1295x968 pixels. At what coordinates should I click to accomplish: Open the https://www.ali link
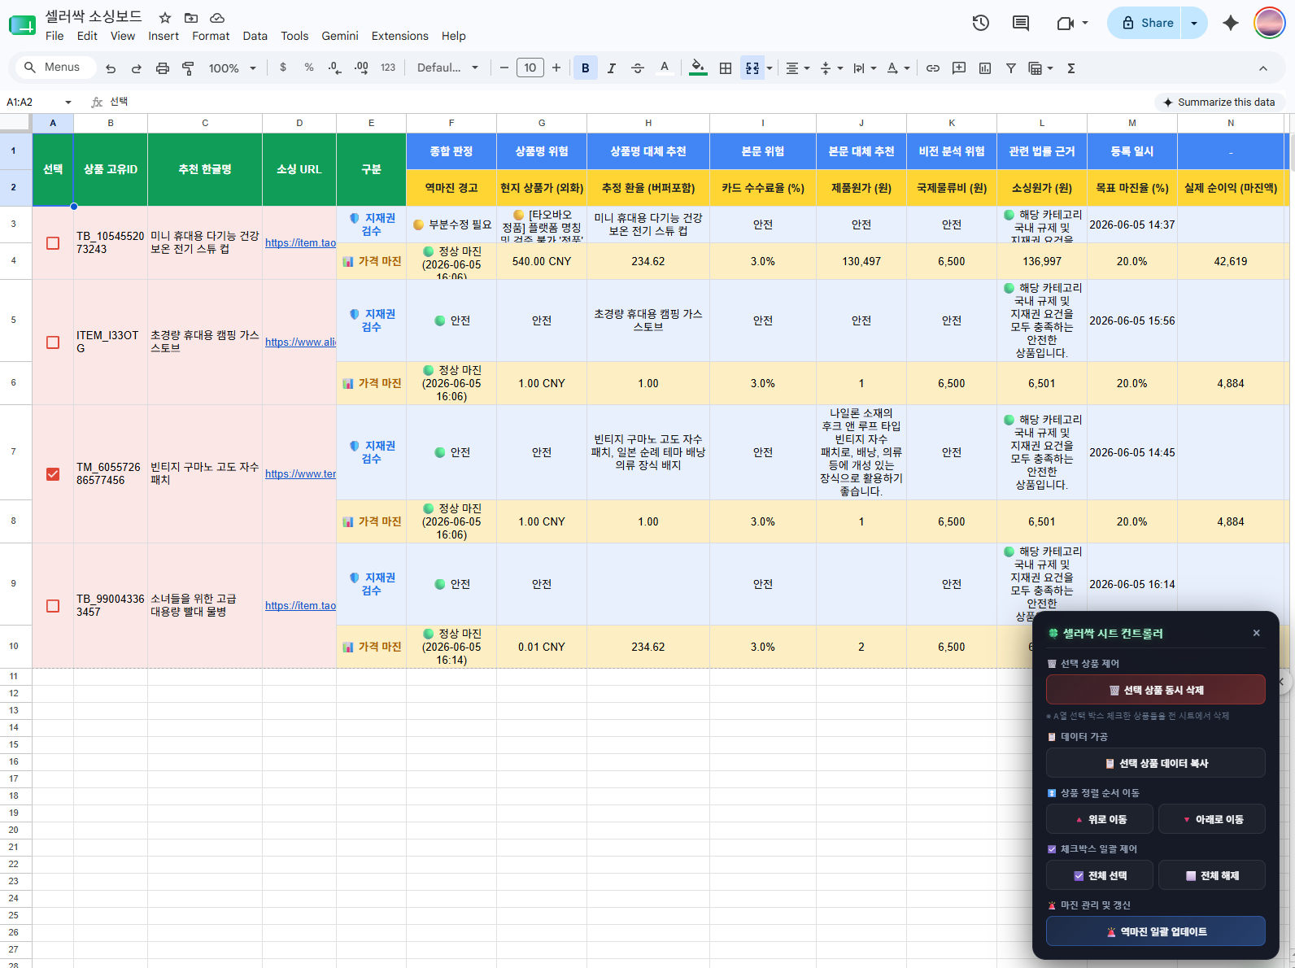pyautogui.click(x=300, y=342)
